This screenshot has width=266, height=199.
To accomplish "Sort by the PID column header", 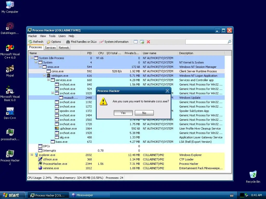I will coord(87,53).
